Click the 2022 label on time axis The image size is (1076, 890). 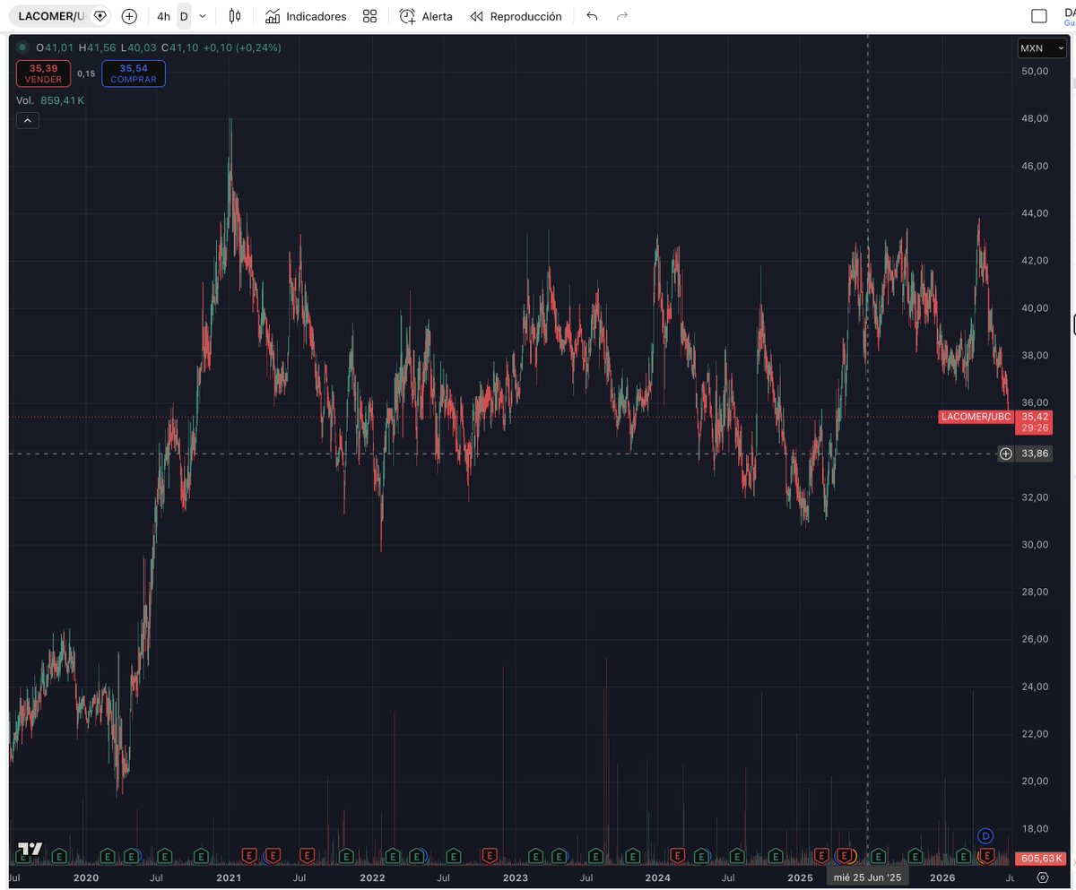click(372, 877)
